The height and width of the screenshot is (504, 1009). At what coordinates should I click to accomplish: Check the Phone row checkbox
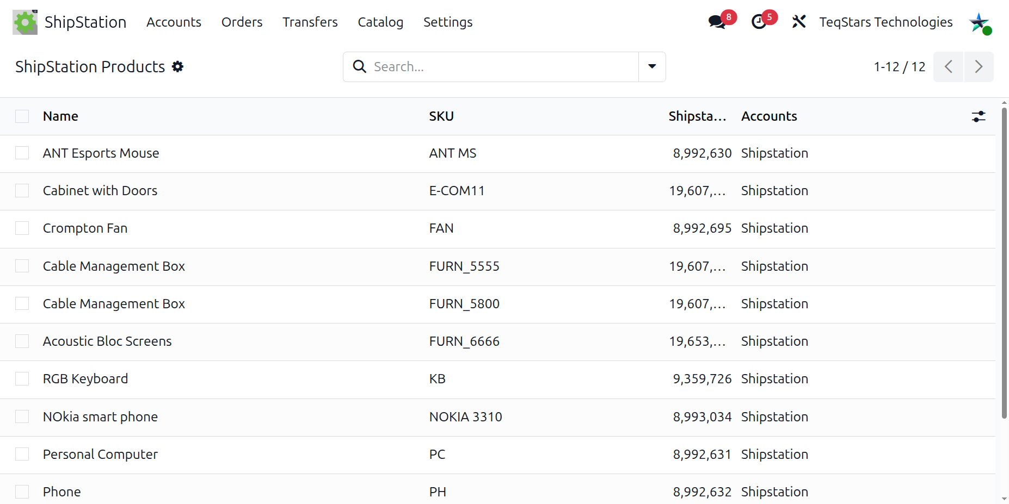[22, 491]
